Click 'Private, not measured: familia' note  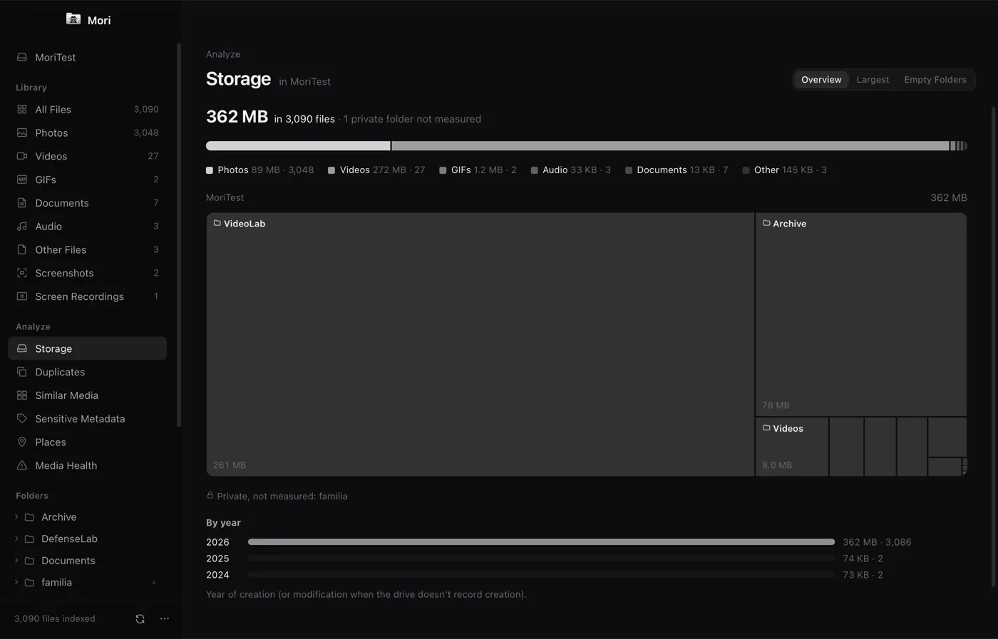point(277,497)
